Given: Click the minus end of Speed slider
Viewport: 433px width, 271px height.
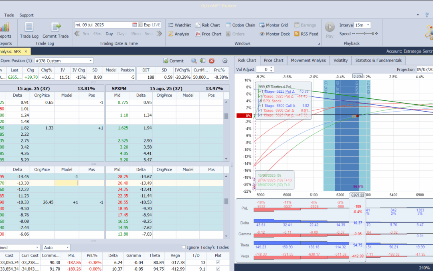Looking at the screenshot, I should [x=353, y=33].
